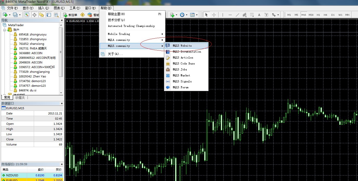Close the 数据窗口 data window panel

(62, 103)
